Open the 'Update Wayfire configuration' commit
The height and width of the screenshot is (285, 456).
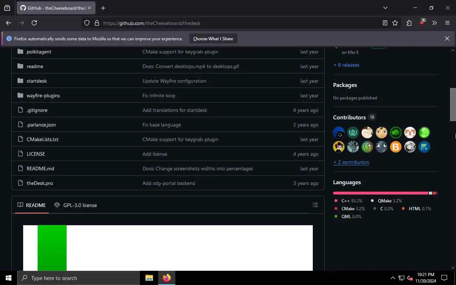click(x=174, y=81)
